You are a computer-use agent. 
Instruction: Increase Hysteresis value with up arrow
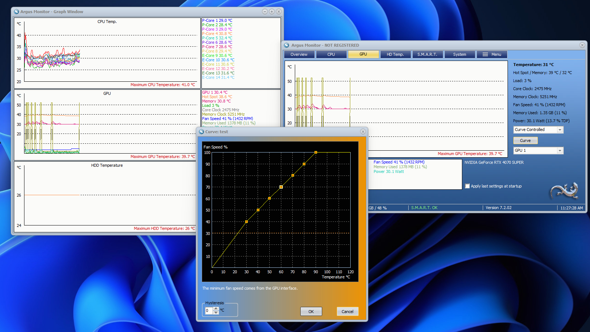216,309
